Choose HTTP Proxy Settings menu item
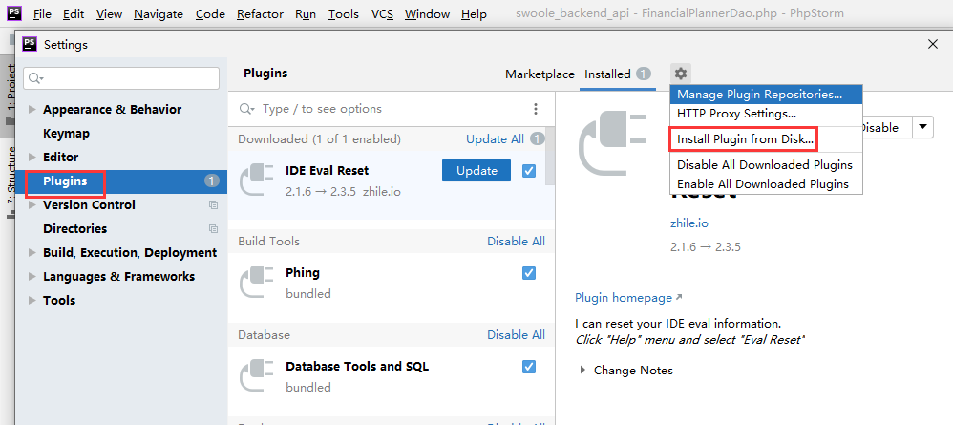Image resolution: width=953 pixels, height=425 pixels. 766,113
